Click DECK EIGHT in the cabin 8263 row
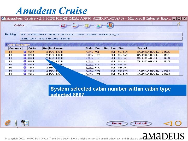Viewport: 188px width, 141px height. [56, 55]
